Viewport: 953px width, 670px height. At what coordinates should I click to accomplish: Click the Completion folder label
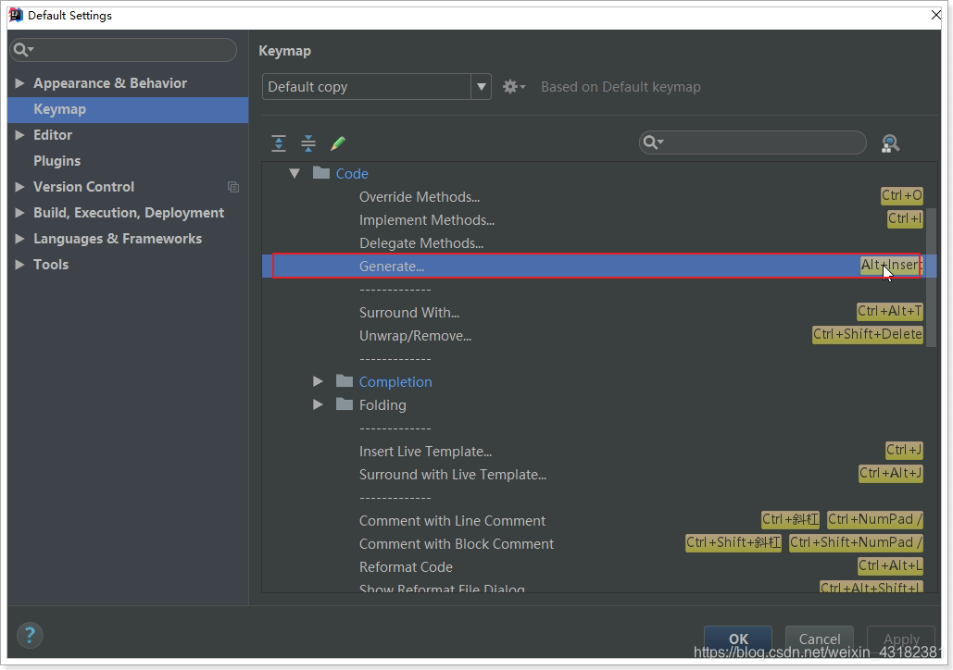[395, 381]
